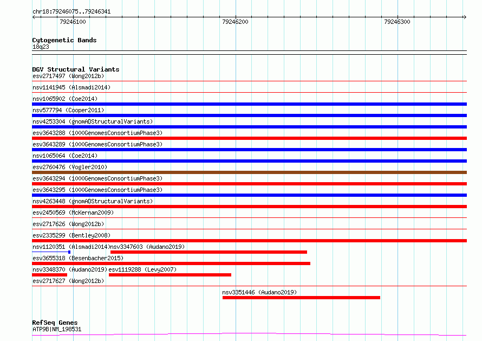Open esv3655318 (Besenbacher2015) label
Image resolution: width=482 pixels, height=341 pixels.
click(x=78, y=258)
